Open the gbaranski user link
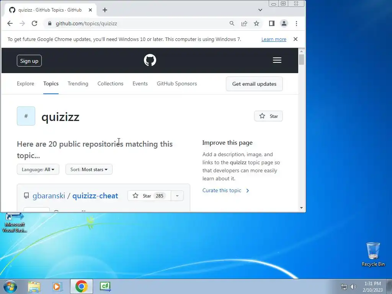The image size is (392, 294). click(49, 196)
